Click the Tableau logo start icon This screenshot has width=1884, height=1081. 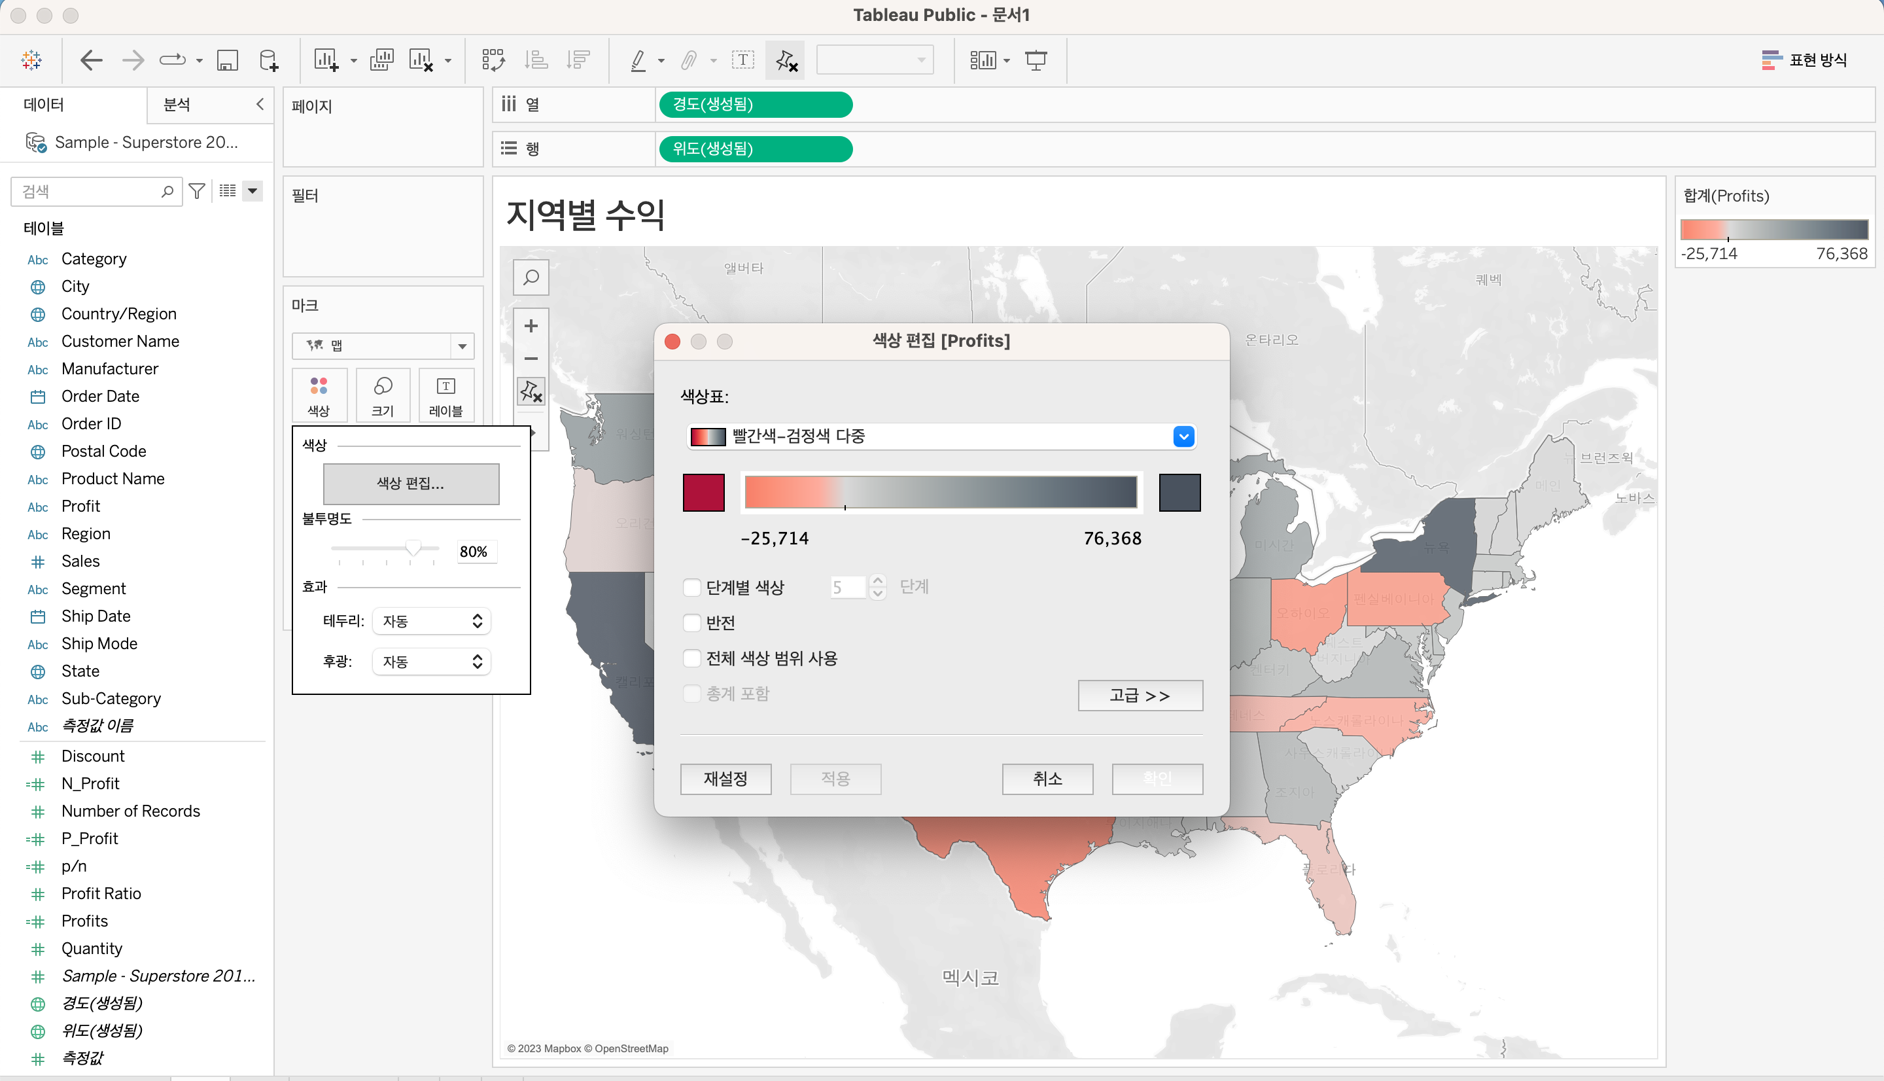click(31, 60)
